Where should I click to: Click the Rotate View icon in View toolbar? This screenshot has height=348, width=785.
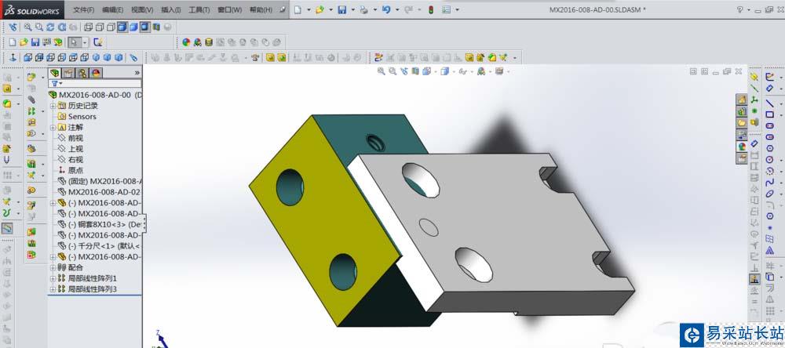pyautogui.click(x=50, y=27)
